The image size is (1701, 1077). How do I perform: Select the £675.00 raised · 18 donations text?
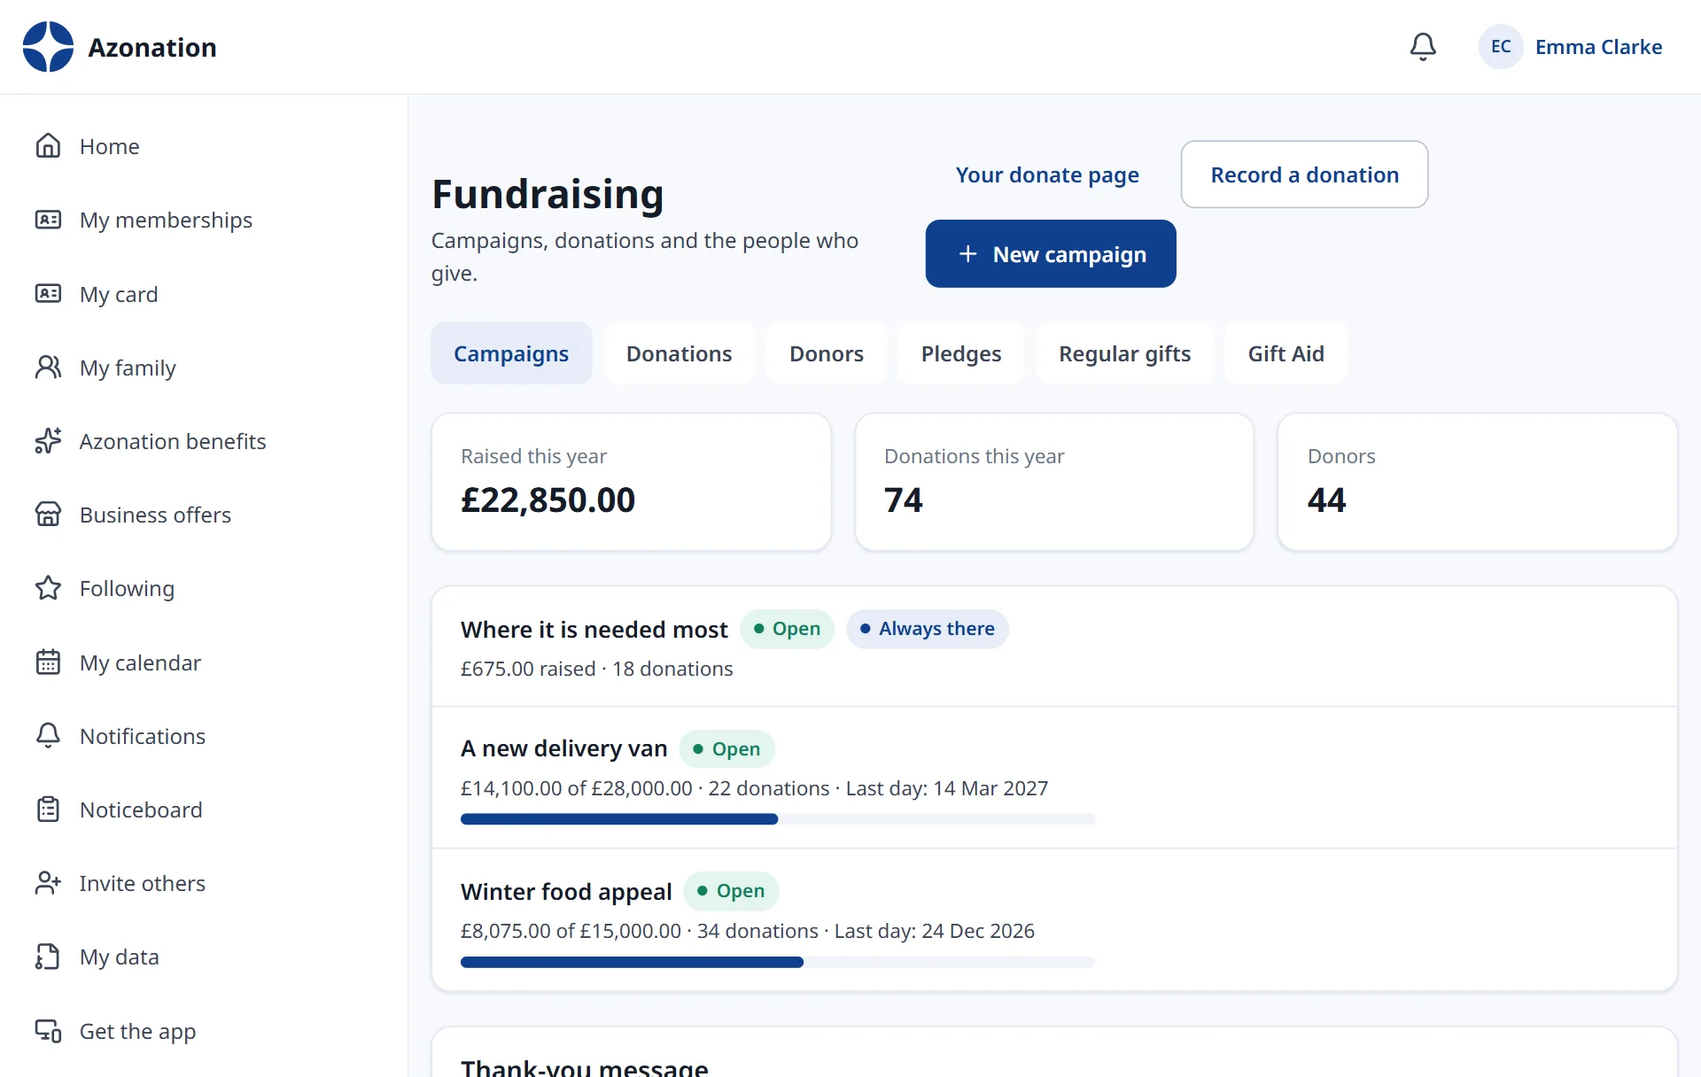pos(597,669)
